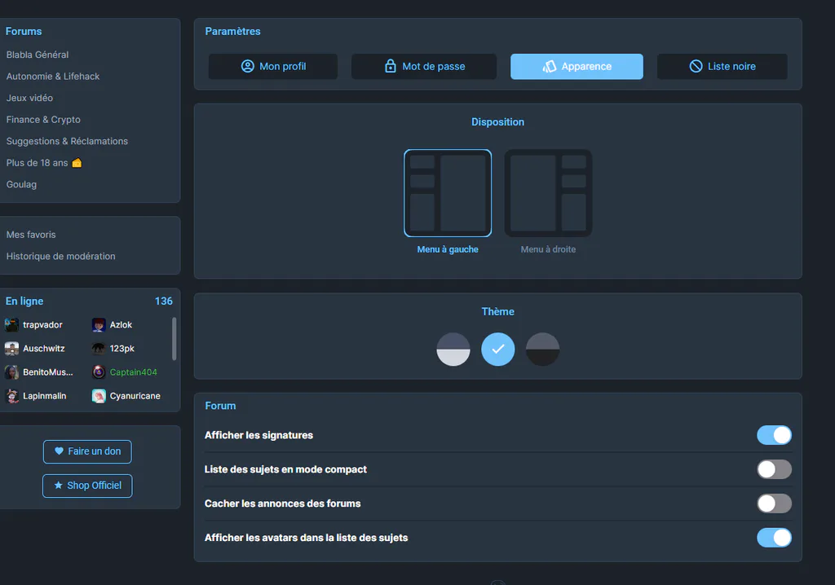The width and height of the screenshot is (835, 585).
Task: Select the Menu à droite layout thumbnail
Action: (x=548, y=193)
